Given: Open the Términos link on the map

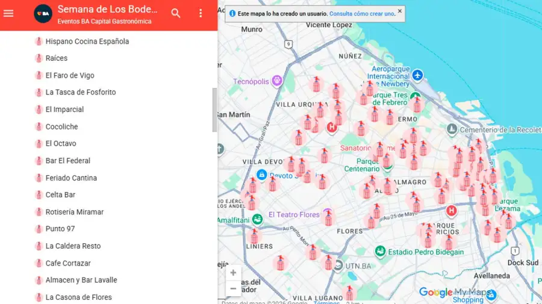Looking at the screenshot, I should click(x=326, y=302).
